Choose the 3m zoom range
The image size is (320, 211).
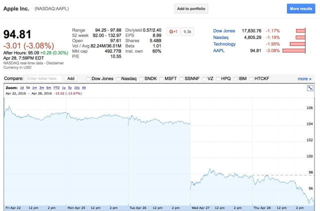(41, 87)
